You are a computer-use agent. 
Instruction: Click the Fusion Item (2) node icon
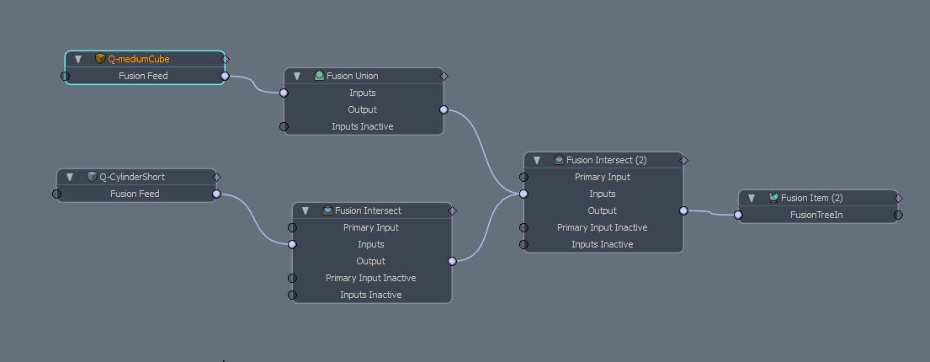click(x=773, y=198)
